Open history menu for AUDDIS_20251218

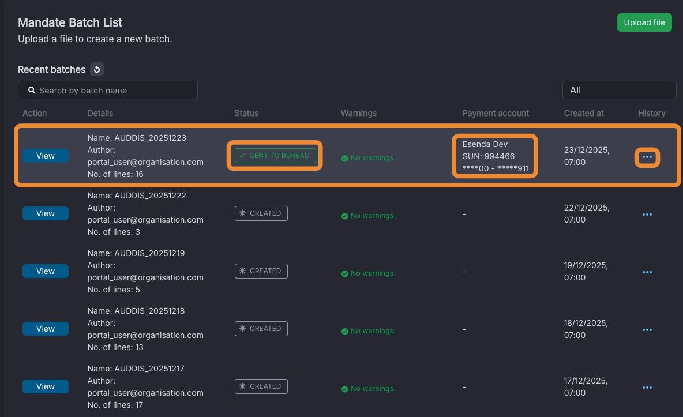(647, 330)
